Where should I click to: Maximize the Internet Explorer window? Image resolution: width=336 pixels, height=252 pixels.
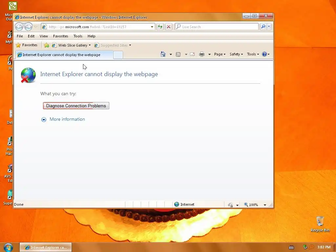coord(255,16)
